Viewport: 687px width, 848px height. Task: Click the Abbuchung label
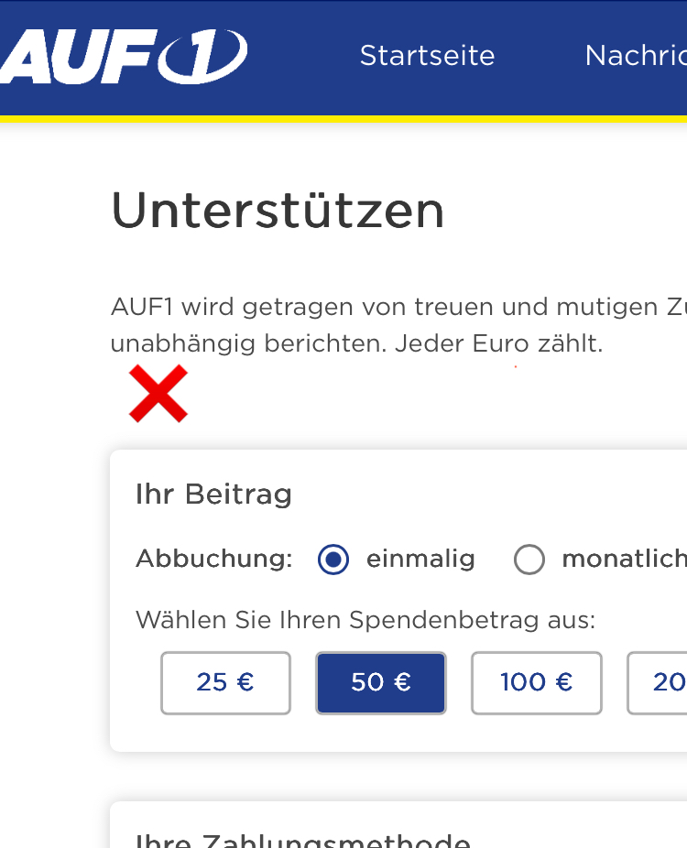213,559
